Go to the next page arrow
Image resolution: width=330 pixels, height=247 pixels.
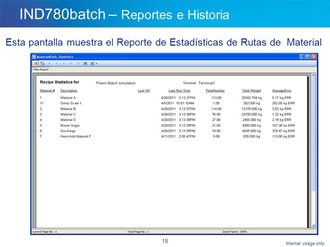[x=64, y=63]
